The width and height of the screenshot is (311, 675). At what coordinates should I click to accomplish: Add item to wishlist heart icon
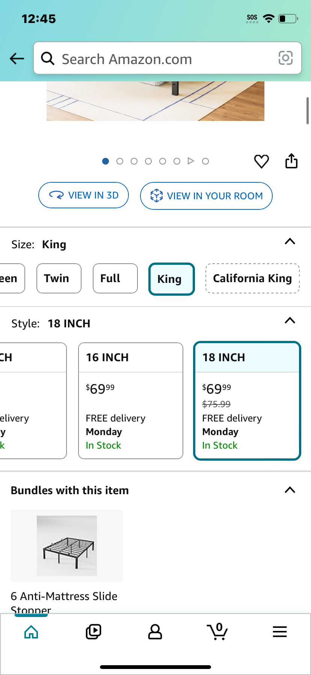[261, 162]
